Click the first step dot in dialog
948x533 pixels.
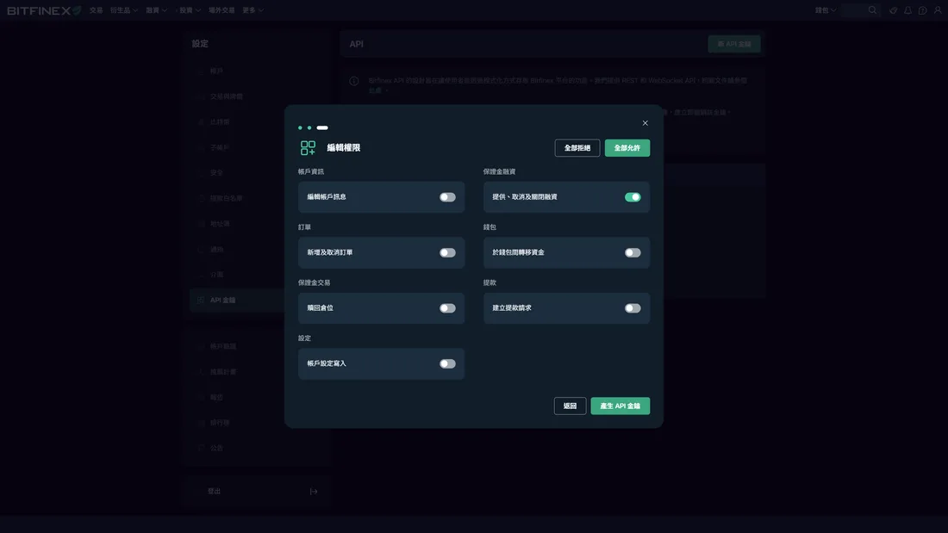(300, 128)
